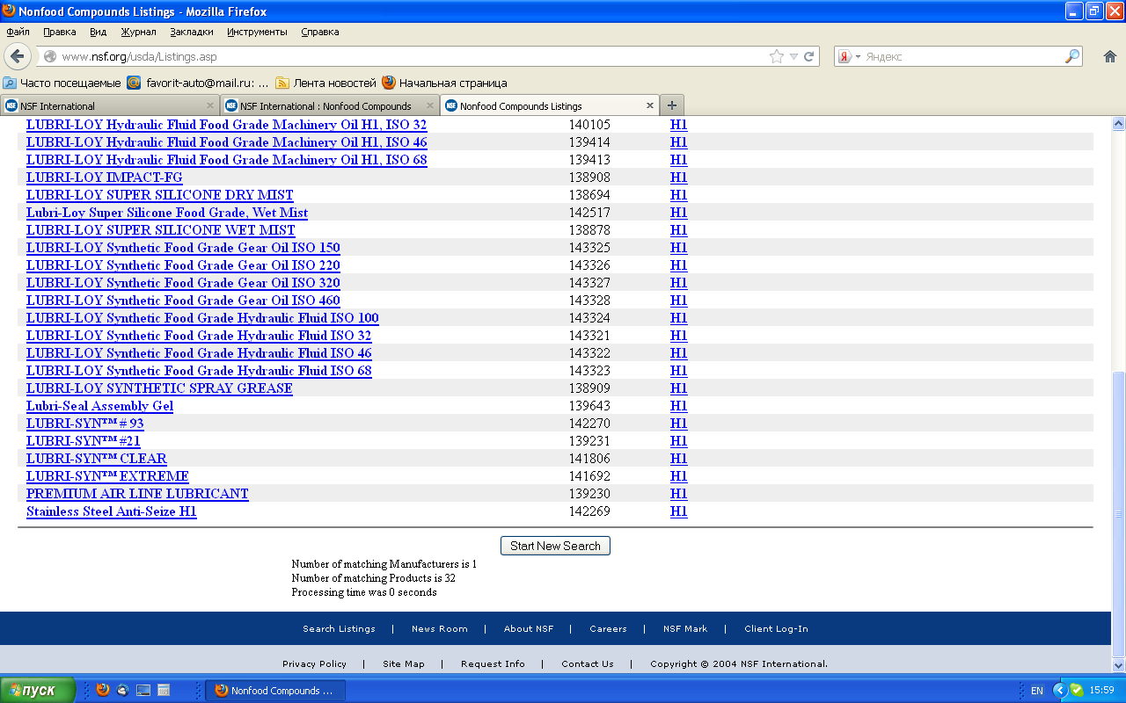Switch to the NSF International tab
Screen dimensions: 1126x703
click(106, 105)
